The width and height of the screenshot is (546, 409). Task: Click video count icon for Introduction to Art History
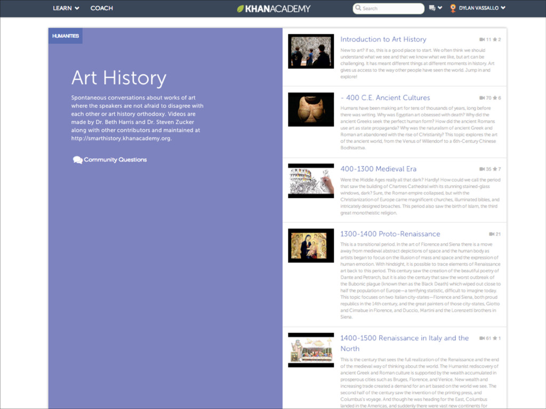482,39
